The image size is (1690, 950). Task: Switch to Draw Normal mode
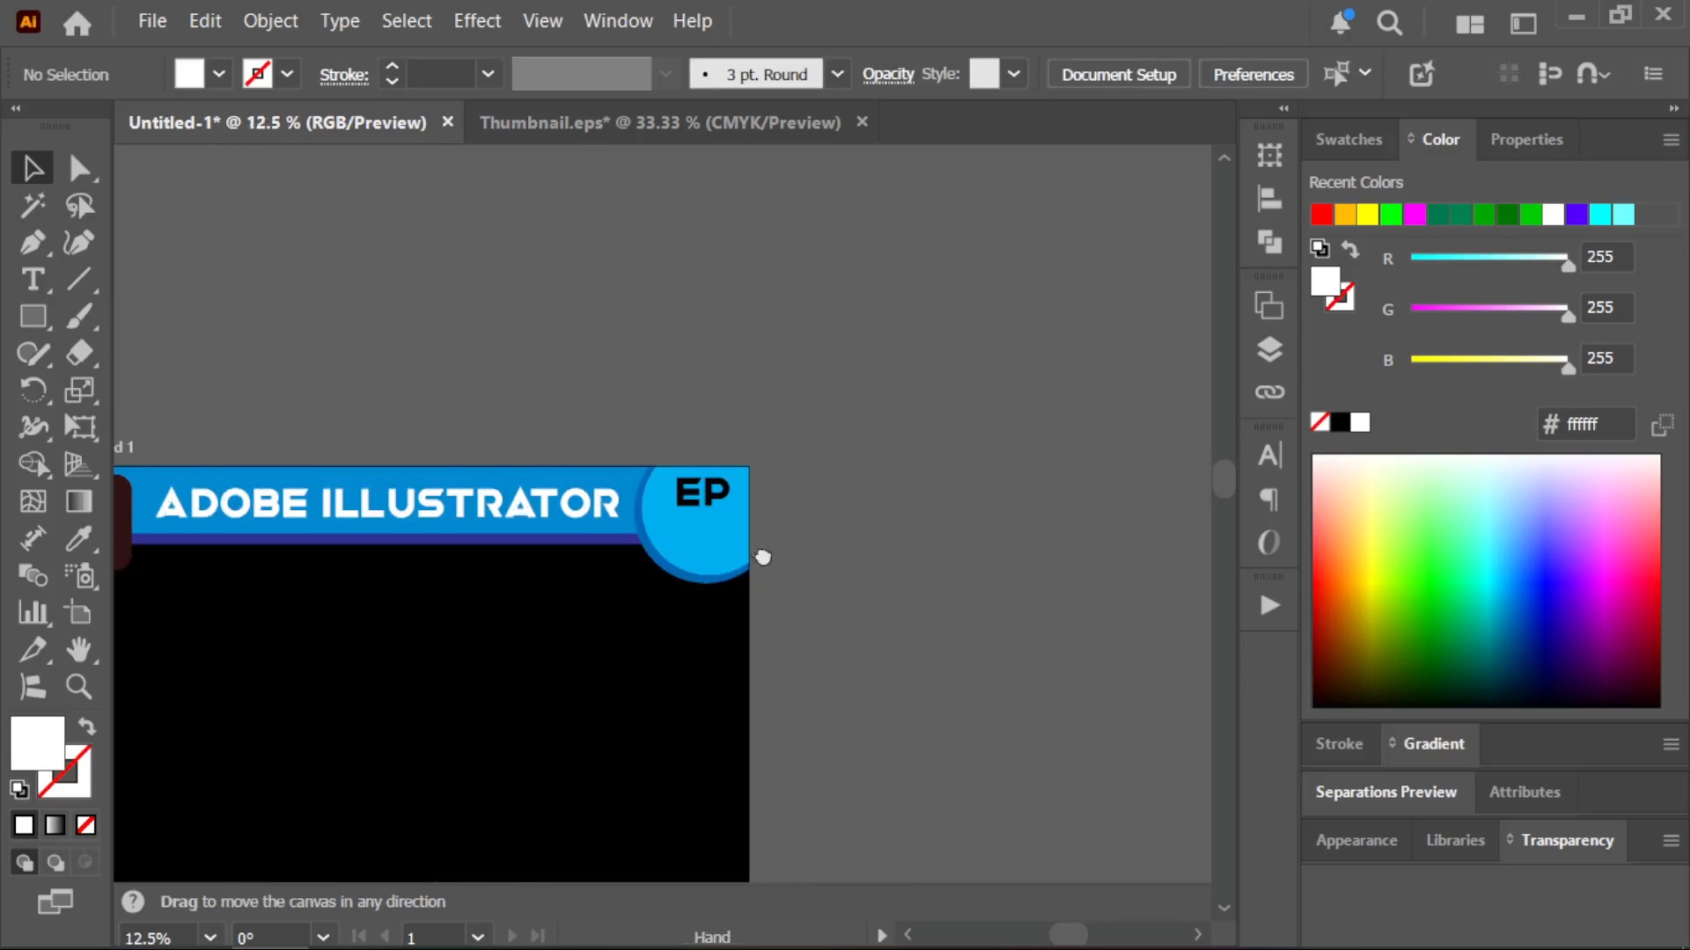[x=24, y=863]
